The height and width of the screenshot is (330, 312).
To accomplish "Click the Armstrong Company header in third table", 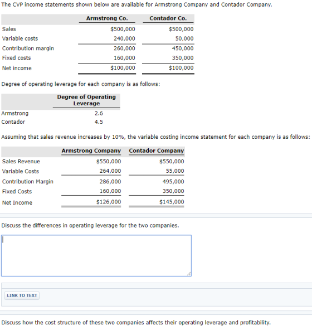I will pyautogui.click(x=91, y=151).
